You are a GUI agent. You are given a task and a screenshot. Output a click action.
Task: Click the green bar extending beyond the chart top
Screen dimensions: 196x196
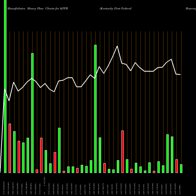pos(5,86)
